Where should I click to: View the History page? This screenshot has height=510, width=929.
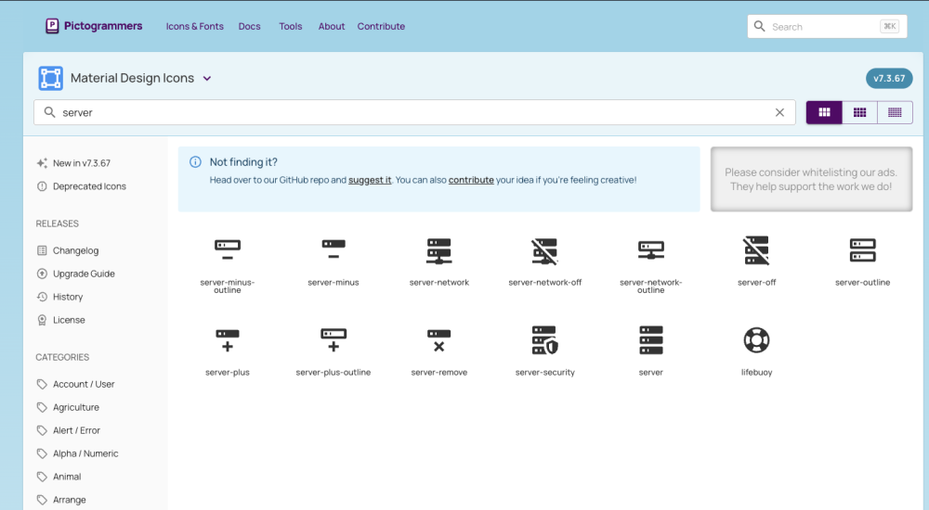[59, 297]
